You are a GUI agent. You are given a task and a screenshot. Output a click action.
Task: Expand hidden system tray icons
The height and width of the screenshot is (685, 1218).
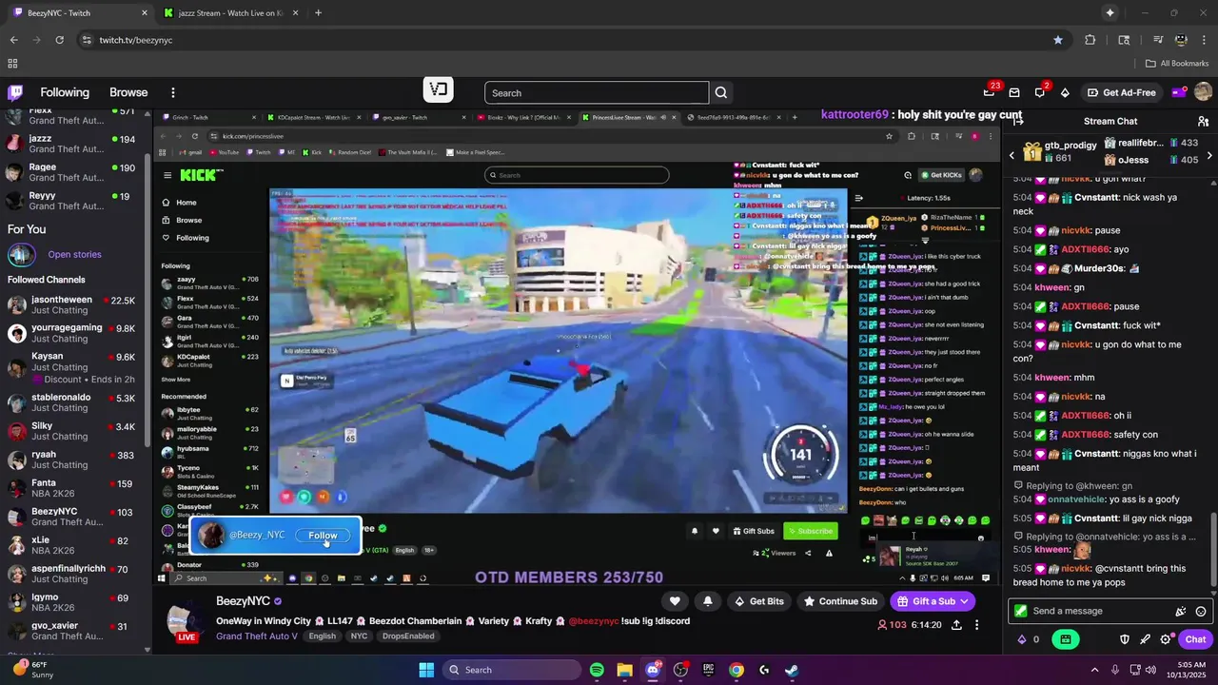pyautogui.click(x=1093, y=670)
